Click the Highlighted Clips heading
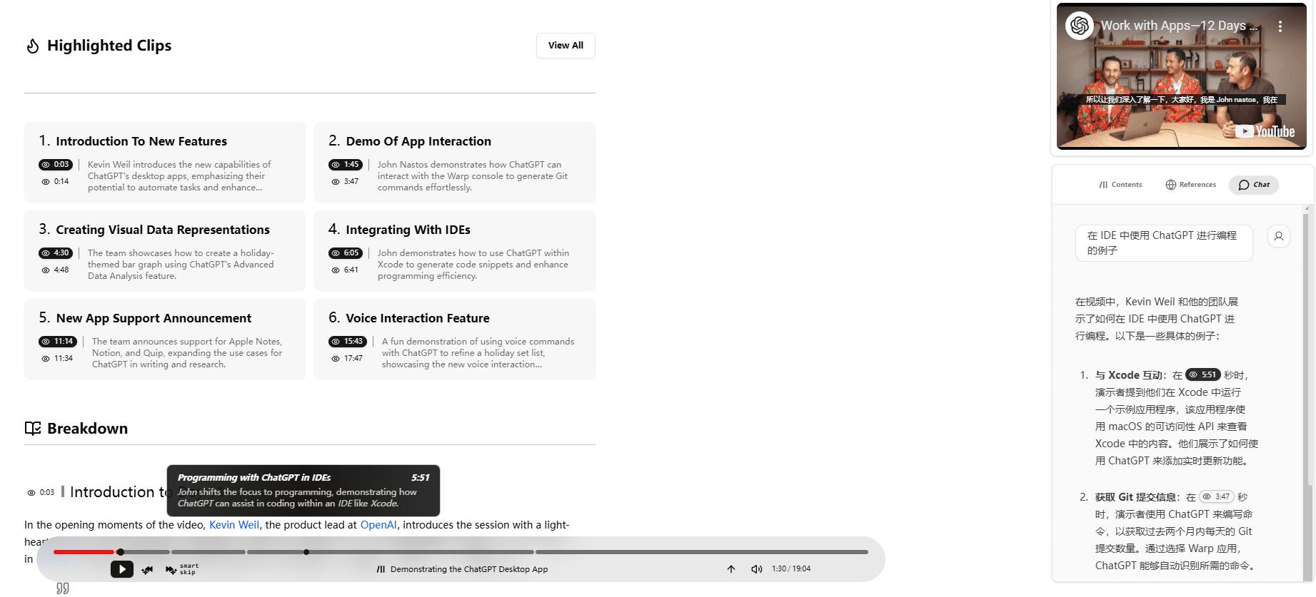This screenshot has width=1316, height=597. 109,46
